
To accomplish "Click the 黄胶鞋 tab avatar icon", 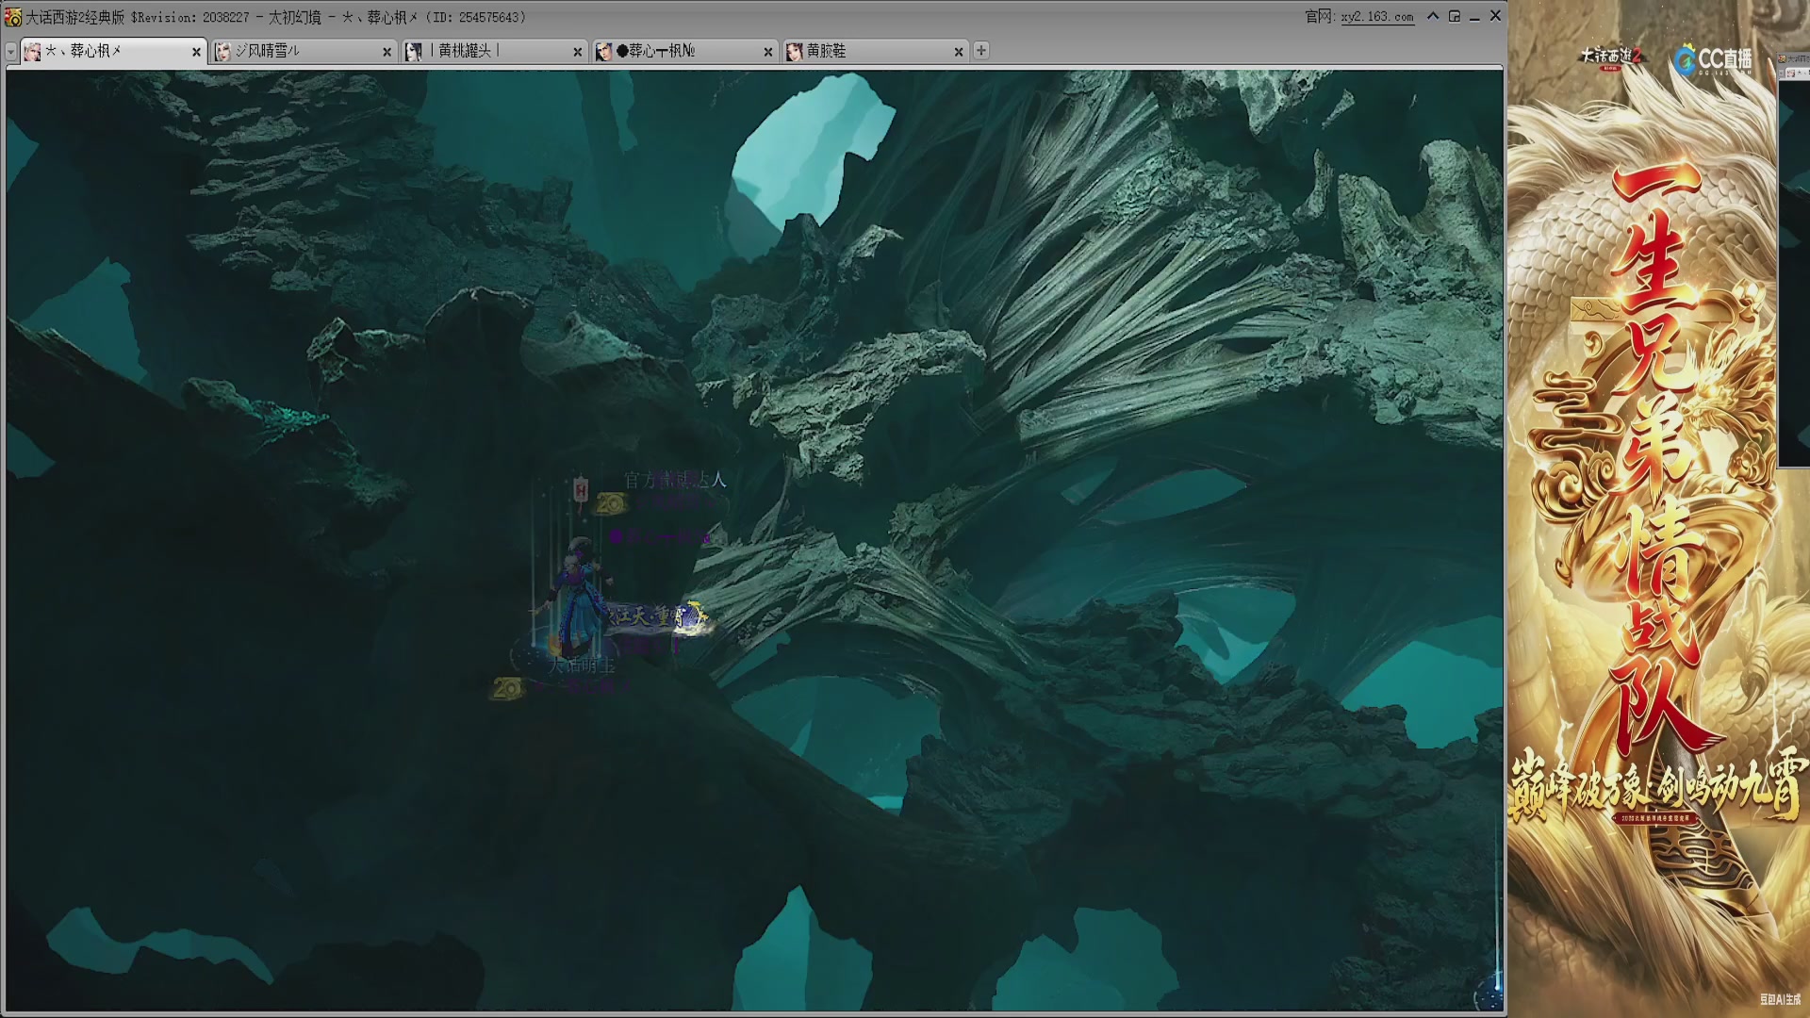I will (x=795, y=52).
